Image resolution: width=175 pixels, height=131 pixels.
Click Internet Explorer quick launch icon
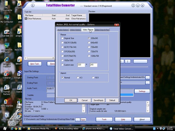click(x=12, y=129)
